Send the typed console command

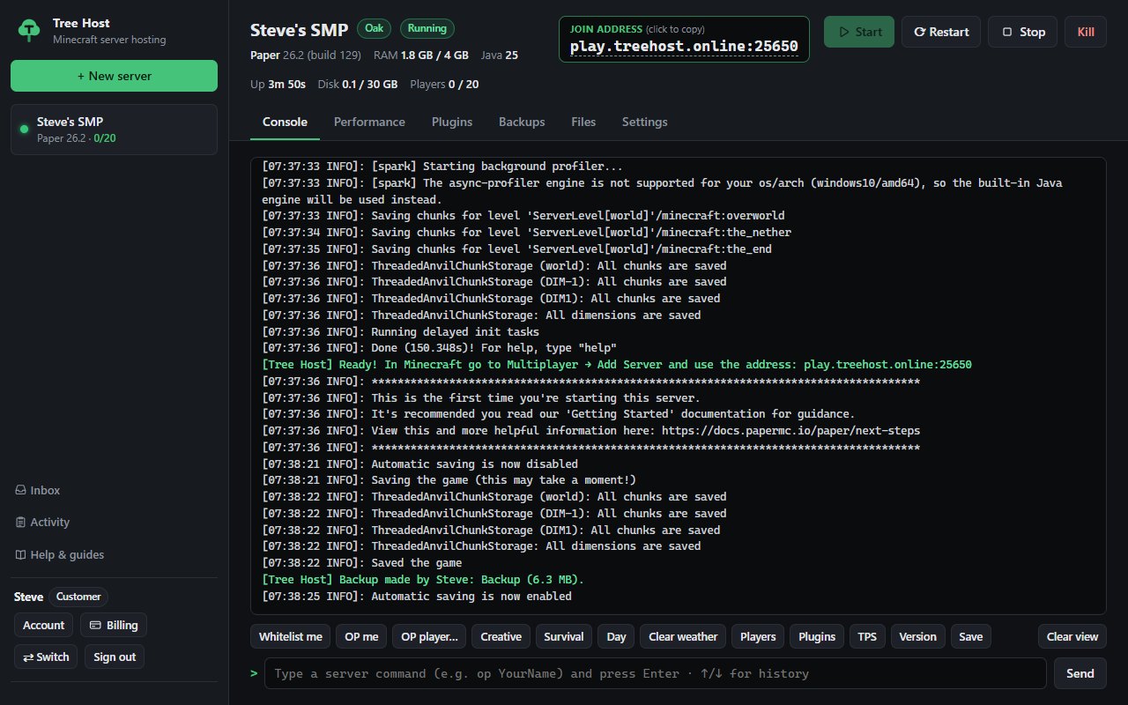(x=1080, y=673)
